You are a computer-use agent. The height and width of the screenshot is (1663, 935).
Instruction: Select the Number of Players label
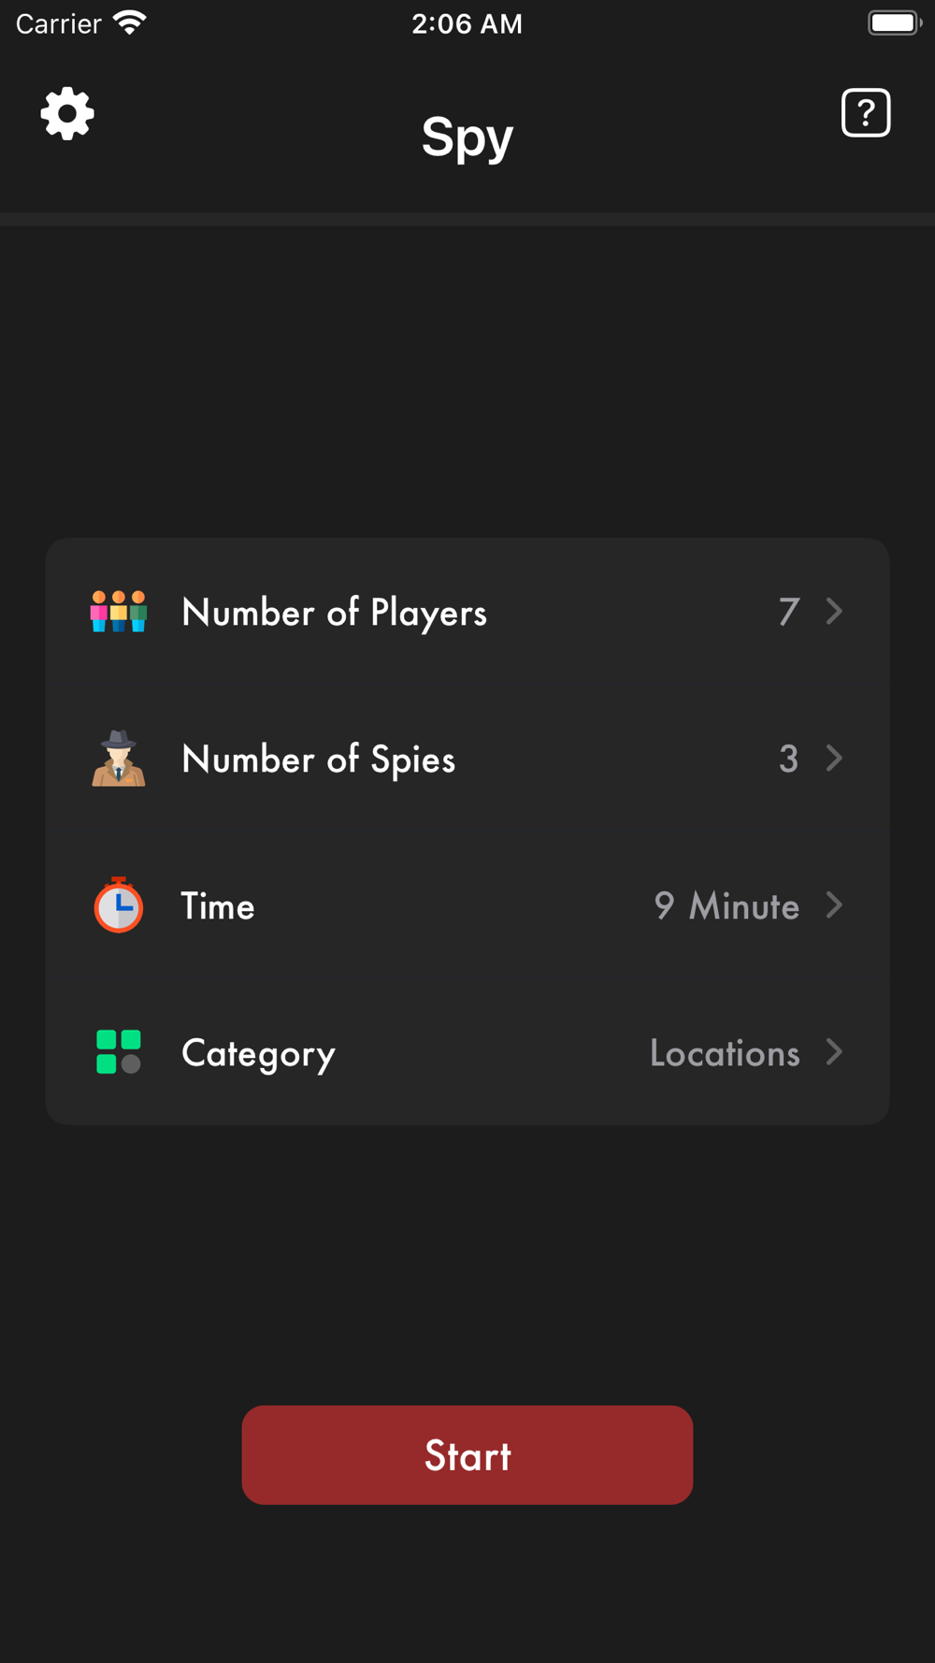pyautogui.click(x=334, y=613)
